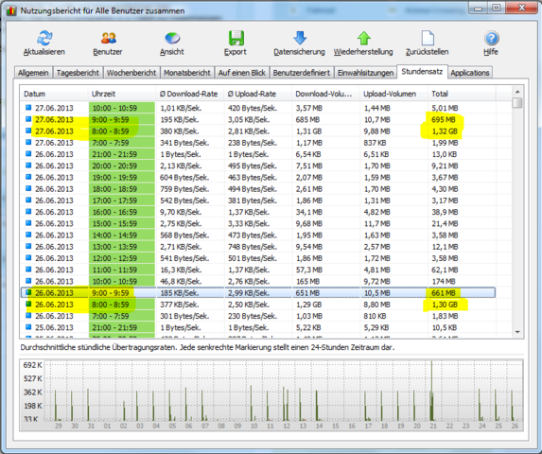542x454 pixels.
Task: Select row 26.06.2013 11:00 - 11:59
Action: click(x=258, y=270)
